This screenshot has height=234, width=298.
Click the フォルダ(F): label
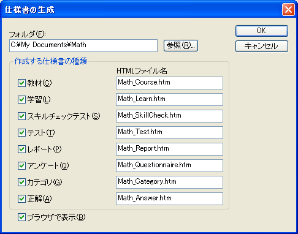pyautogui.click(x=28, y=34)
